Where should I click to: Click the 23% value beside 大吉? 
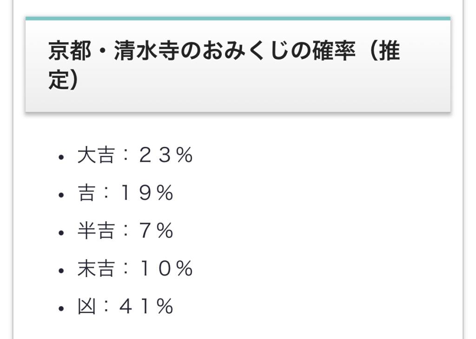click(x=165, y=156)
